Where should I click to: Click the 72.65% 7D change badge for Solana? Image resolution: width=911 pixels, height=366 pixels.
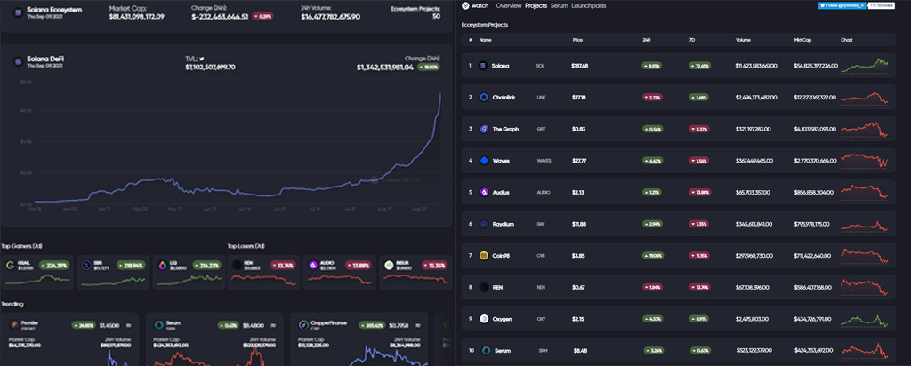699,66
